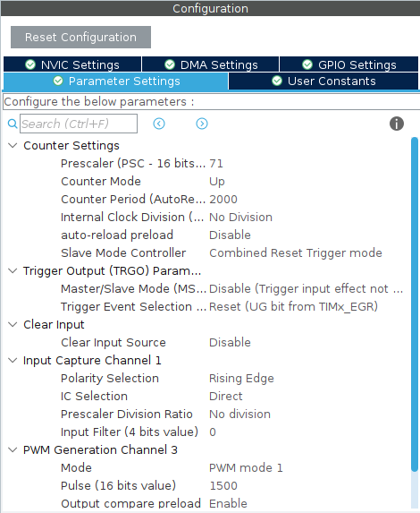Go to next search result arrow
This screenshot has width=420, height=513.
pos(202,124)
